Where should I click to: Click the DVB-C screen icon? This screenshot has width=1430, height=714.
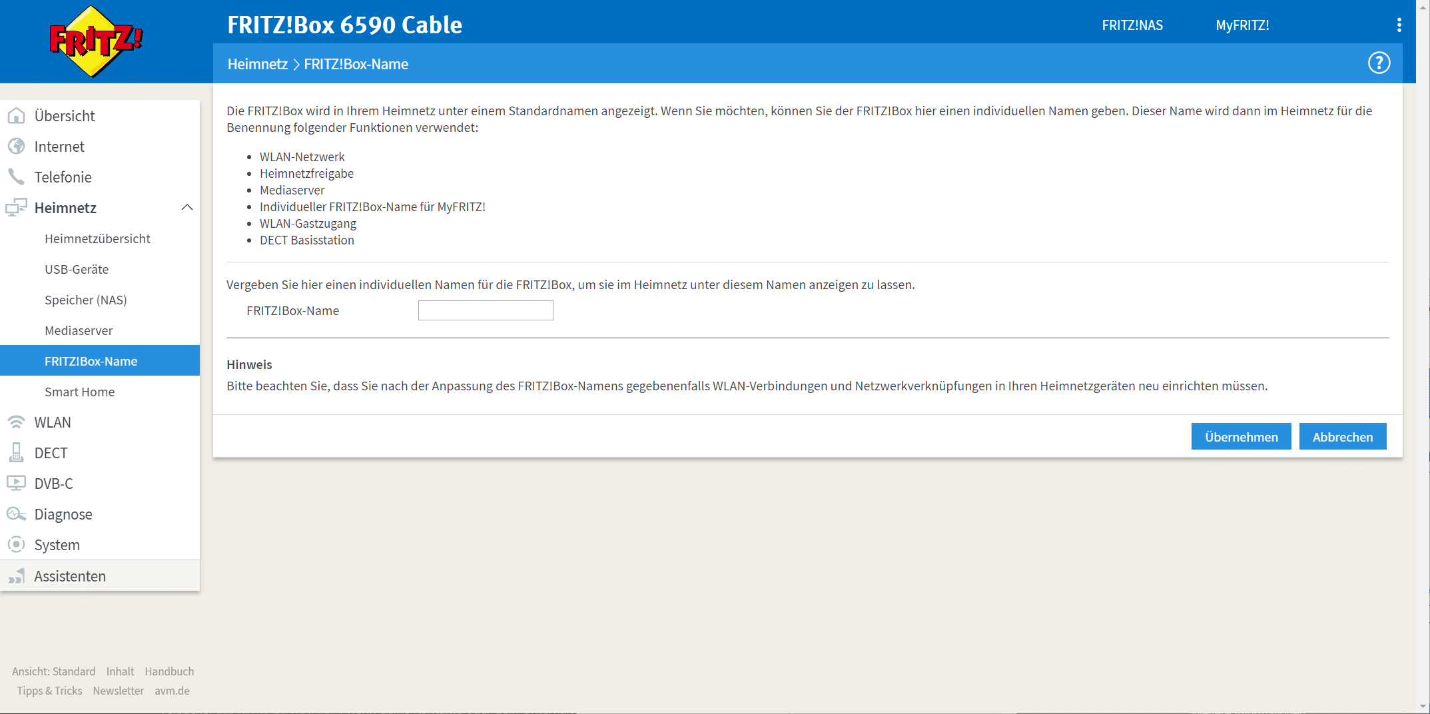(x=16, y=484)
